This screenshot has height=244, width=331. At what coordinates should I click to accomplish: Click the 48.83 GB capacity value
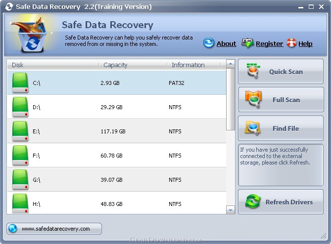click(111, 204)
